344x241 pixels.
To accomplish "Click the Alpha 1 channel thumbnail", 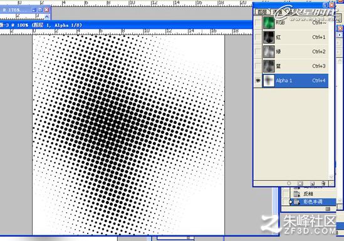I will coord(269,81).
